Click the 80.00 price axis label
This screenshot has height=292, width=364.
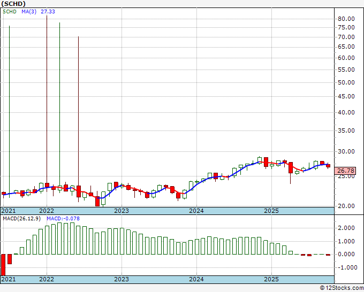346,19
